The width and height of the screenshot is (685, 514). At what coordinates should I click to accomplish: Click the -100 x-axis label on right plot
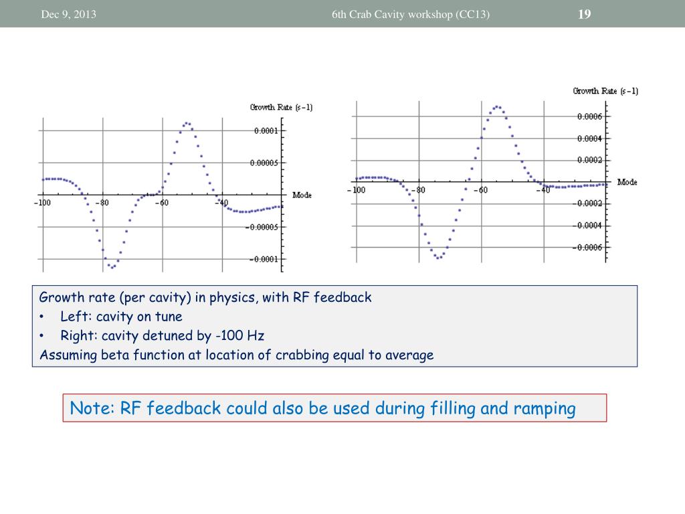(356, 190)
